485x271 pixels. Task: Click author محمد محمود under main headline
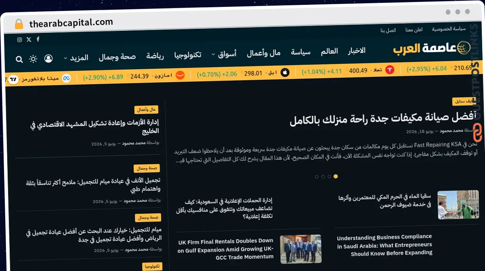[451, 131]
